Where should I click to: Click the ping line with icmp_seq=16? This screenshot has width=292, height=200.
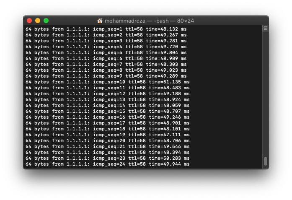coord(108,117)
